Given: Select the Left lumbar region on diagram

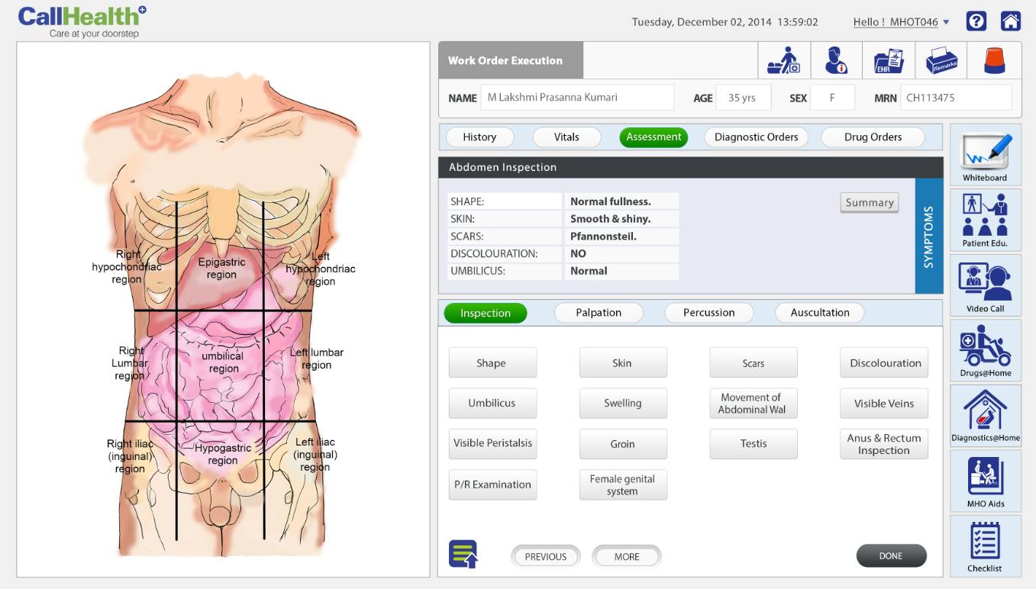Looking at the screenshot, I should pos(316,359).
